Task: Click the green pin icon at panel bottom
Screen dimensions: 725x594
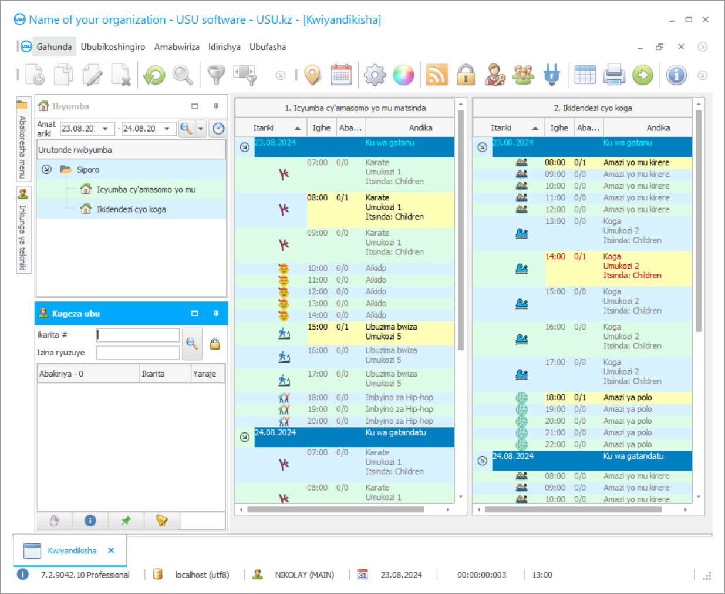Action: point(126,521)
